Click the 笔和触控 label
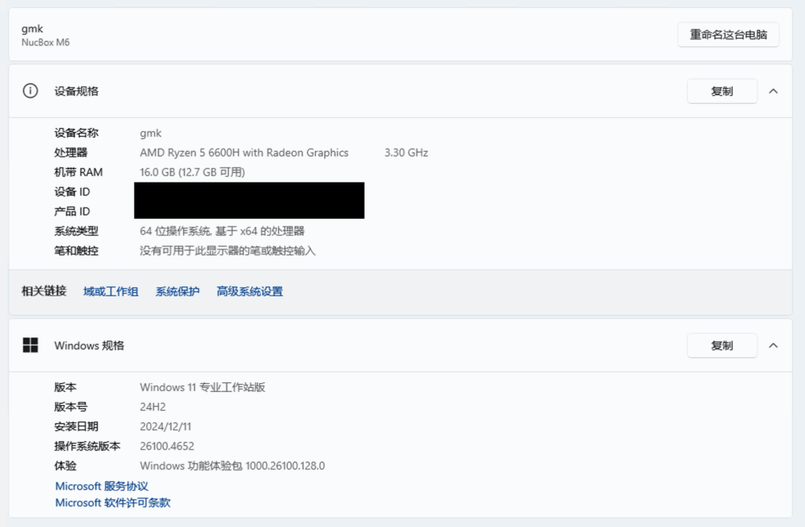This screenshot has height=527, width=805. tap(76, 251)
